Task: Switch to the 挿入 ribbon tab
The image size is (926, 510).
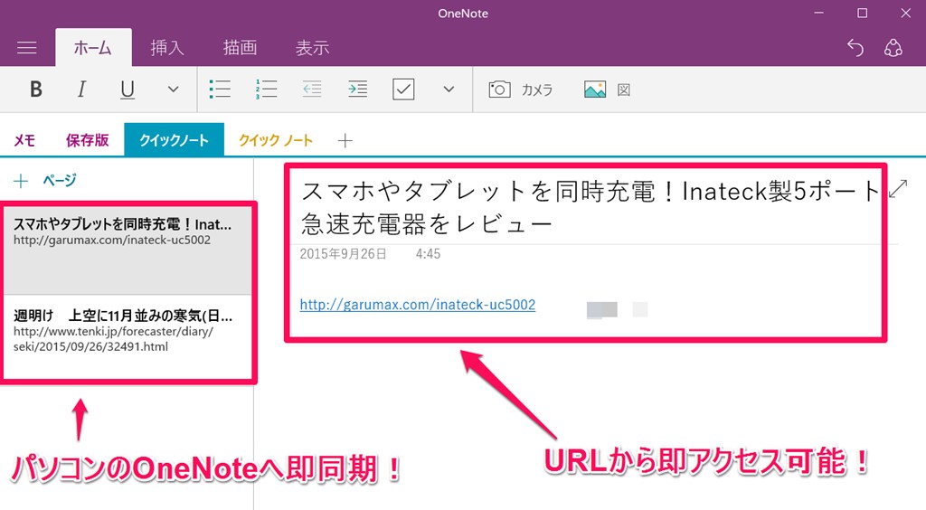Action: (x=166, y=48)
